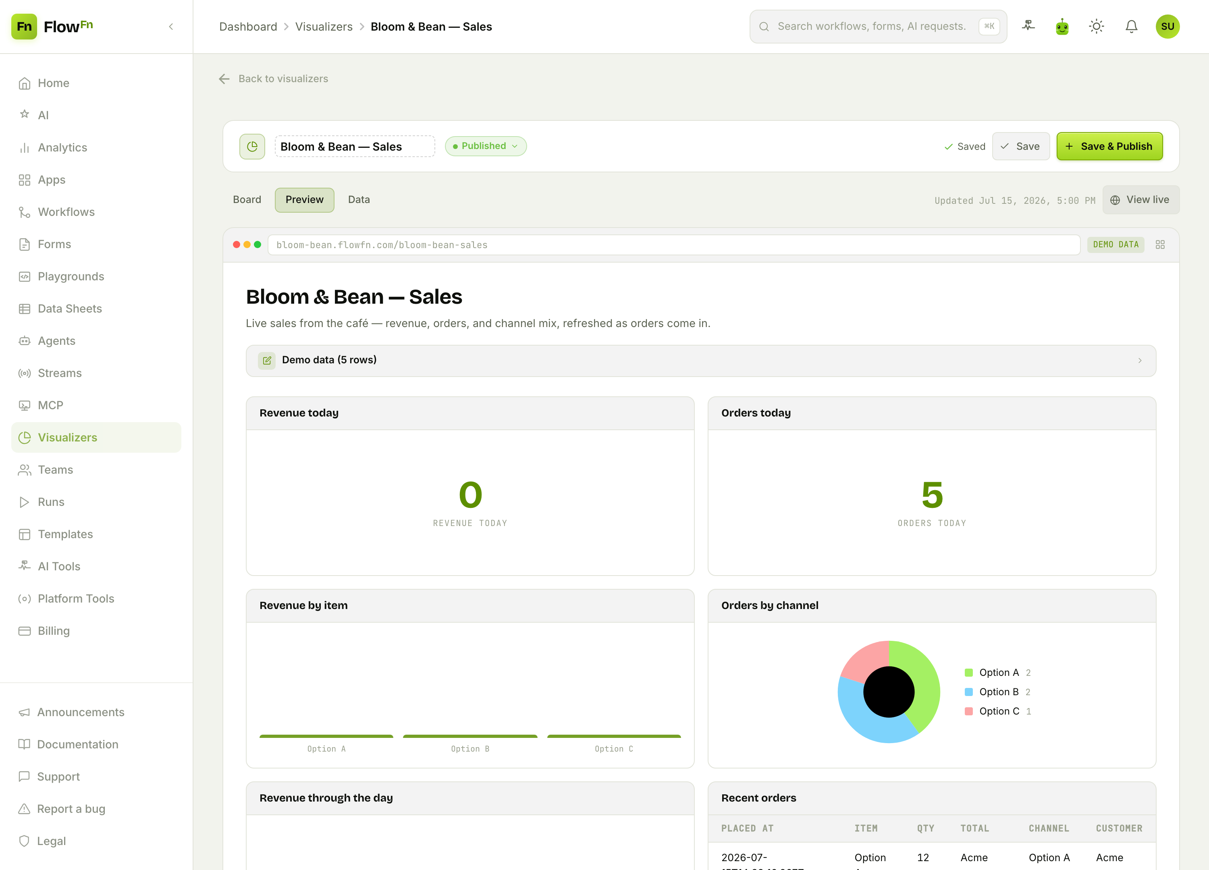Click the View live button
Viewport: 1209px width, 870px height.
coord(1141,200)
